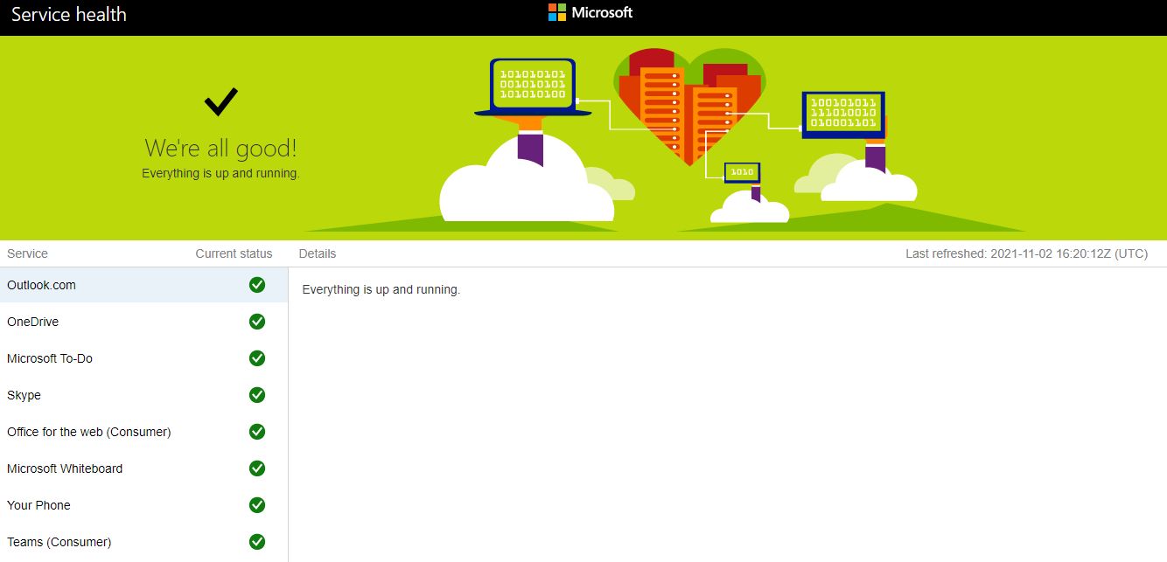Click the green status check for Skype
The image size is (1167, 562).
pyautogui.click(x=257, y=394)
